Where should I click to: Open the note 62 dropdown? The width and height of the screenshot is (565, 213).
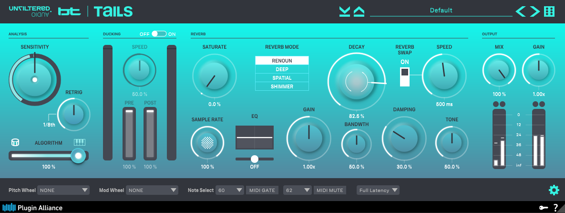coord(297,190)
